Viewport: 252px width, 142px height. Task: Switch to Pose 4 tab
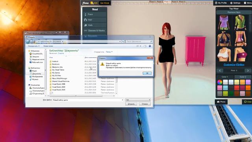click(x=175, y=2)
